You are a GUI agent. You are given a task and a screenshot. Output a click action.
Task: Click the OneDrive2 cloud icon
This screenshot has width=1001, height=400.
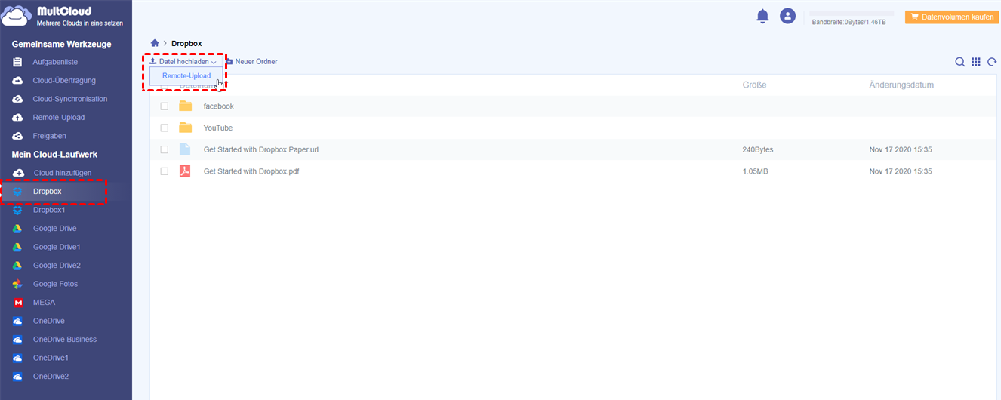click(17, 377)
